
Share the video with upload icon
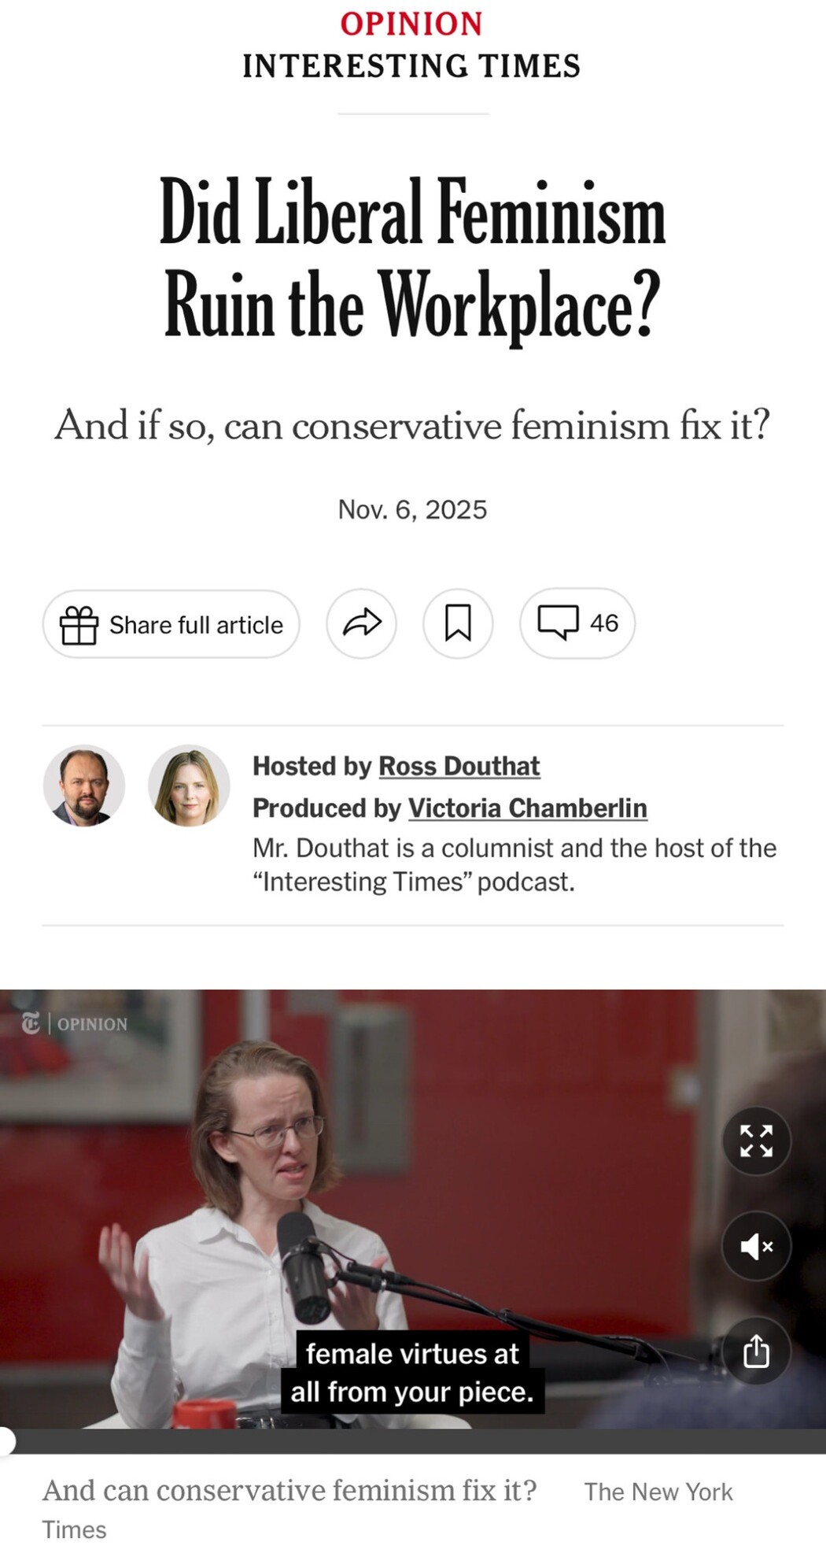click(x=756, y=1351)
